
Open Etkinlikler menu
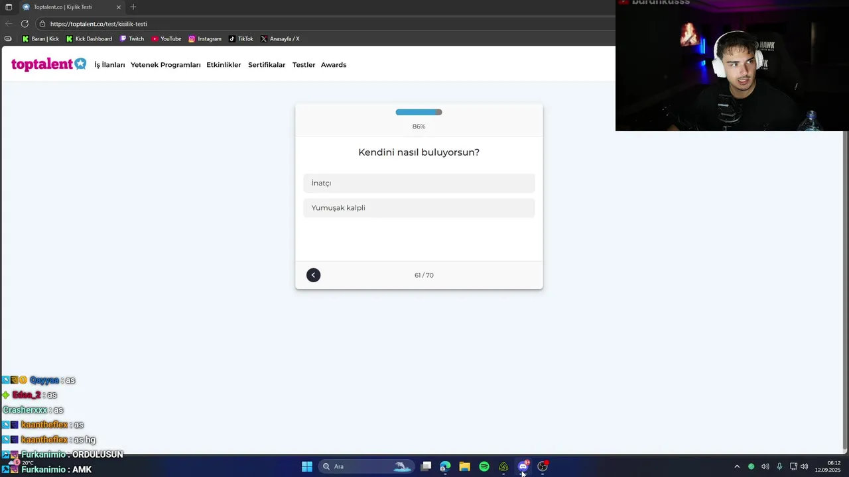pos(224,65)
